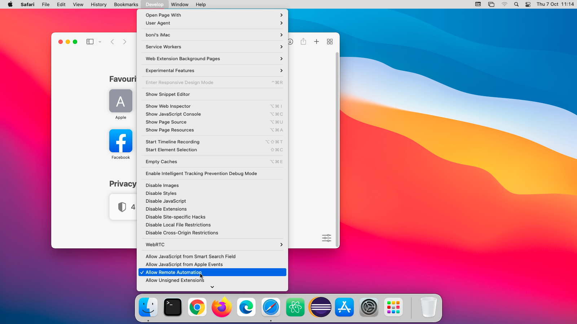Open the Bookmarks menu in menu bar

[x=126, y=4]
